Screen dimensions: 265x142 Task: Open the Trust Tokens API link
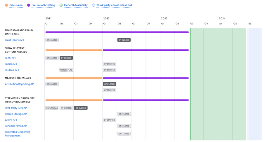tap(14, 40)
